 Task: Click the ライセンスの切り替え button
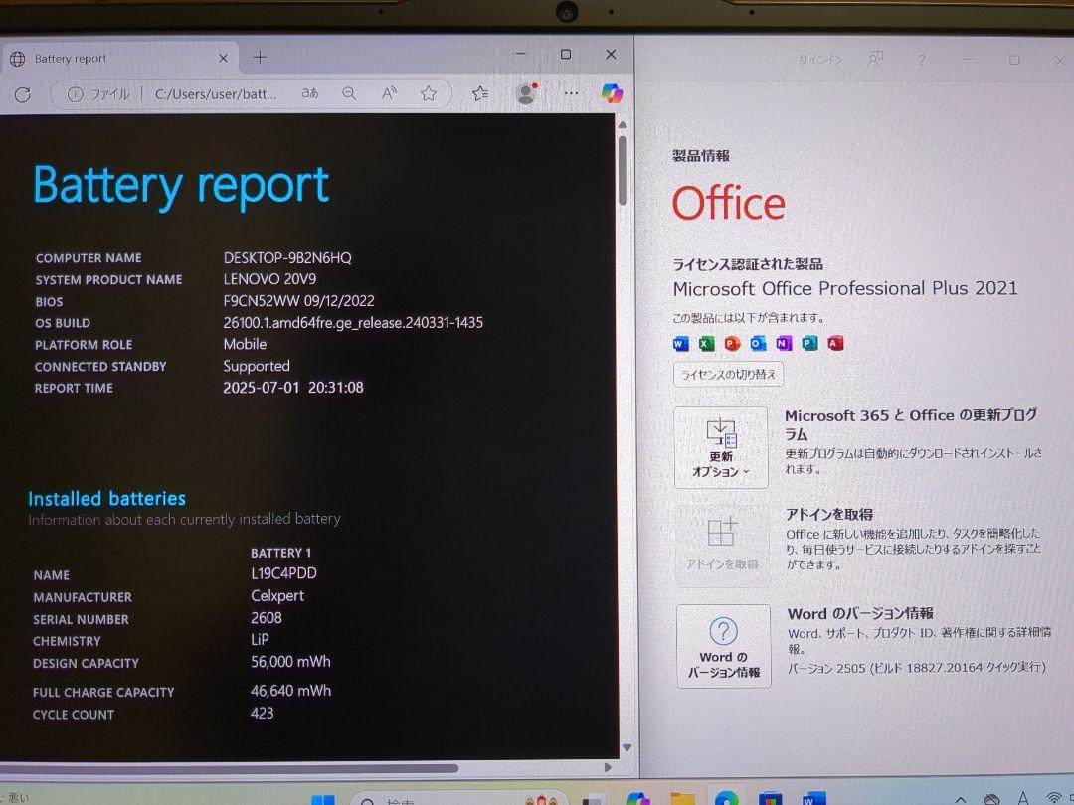[728, 375]
